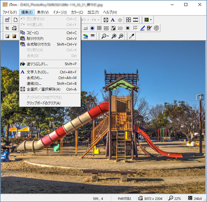Select the spiral swirl effect icon
The image size is (207, 202).
pyautogui.click(x=156, y=28)
